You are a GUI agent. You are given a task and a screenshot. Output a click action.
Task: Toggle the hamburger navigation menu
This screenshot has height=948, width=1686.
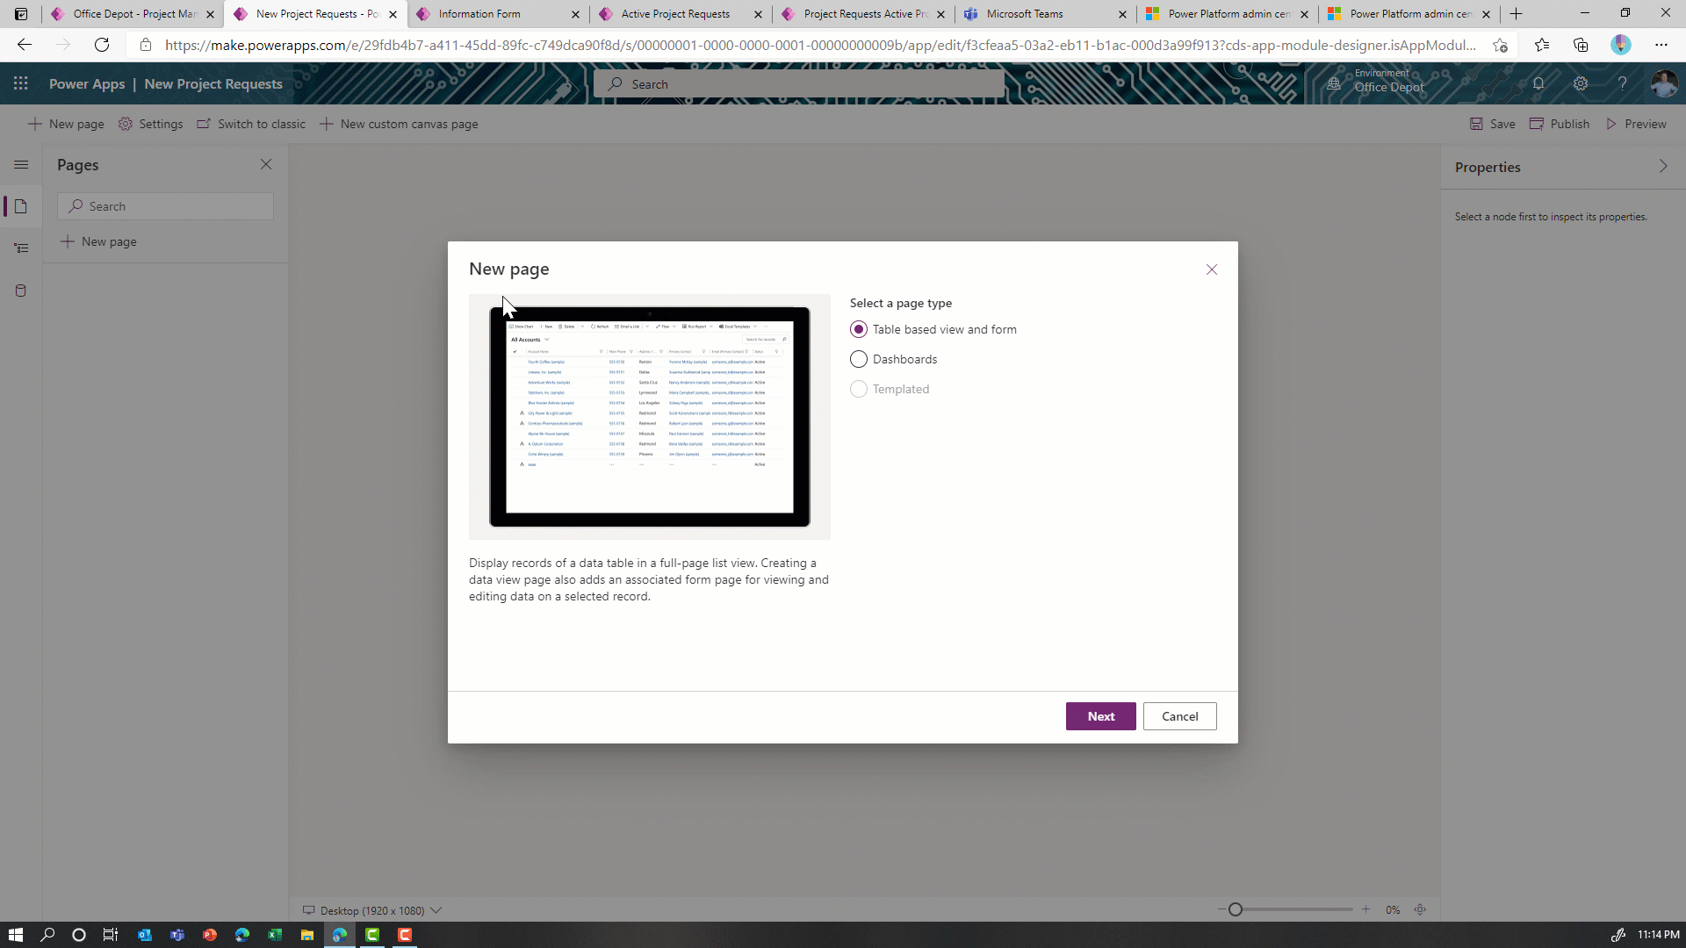[x=21, y=164]
